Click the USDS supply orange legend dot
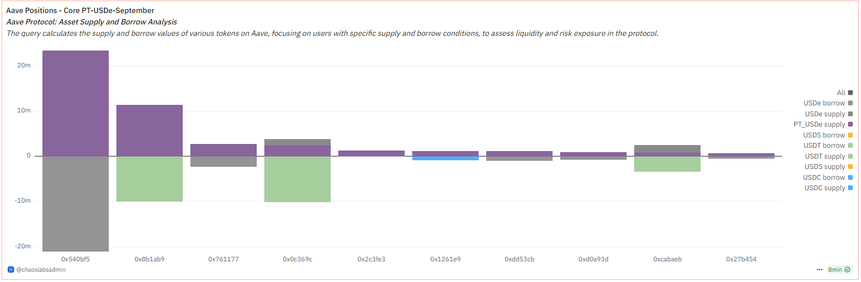 [x=851, y=167]
